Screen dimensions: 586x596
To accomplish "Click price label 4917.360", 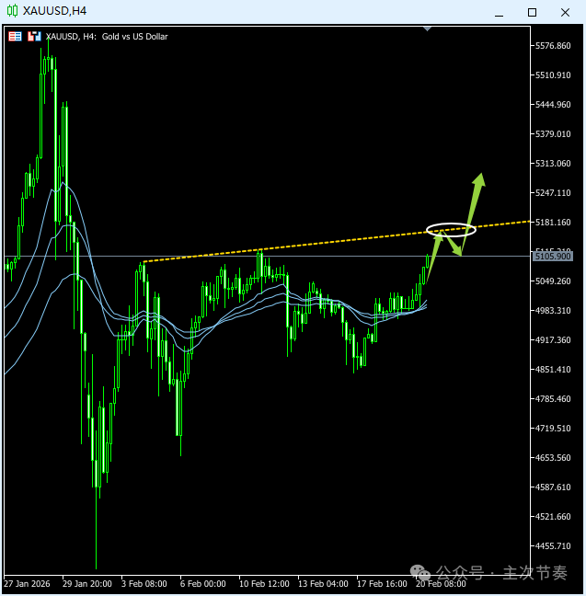I will (553, 340).
